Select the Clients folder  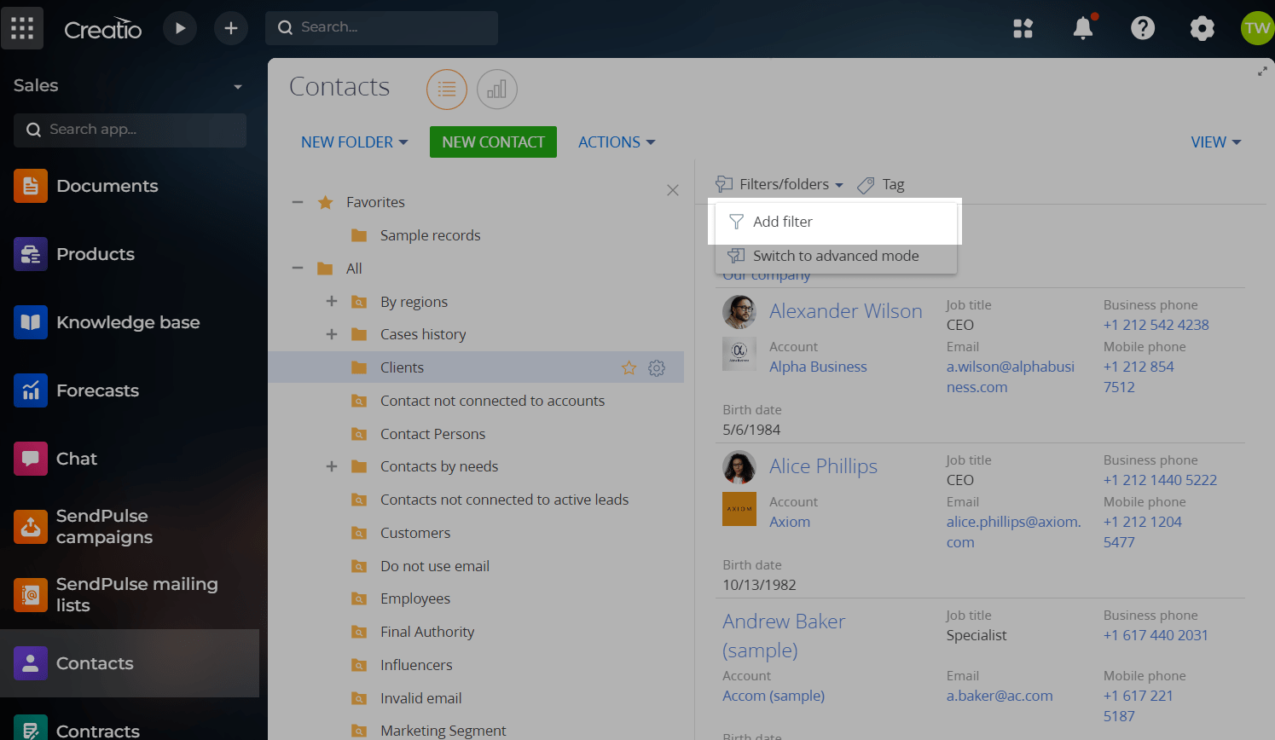pos(402,367)
